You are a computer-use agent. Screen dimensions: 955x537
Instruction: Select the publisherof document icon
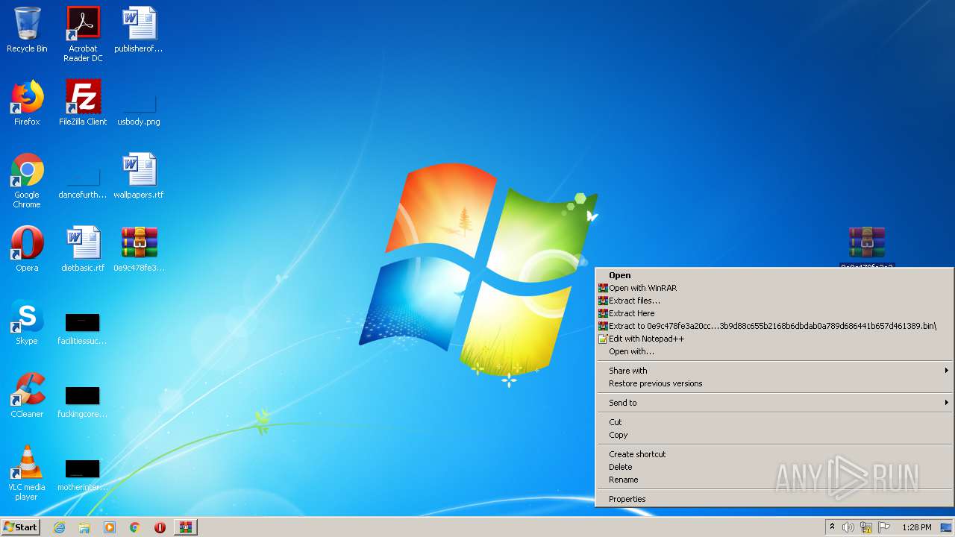(139, 30)
